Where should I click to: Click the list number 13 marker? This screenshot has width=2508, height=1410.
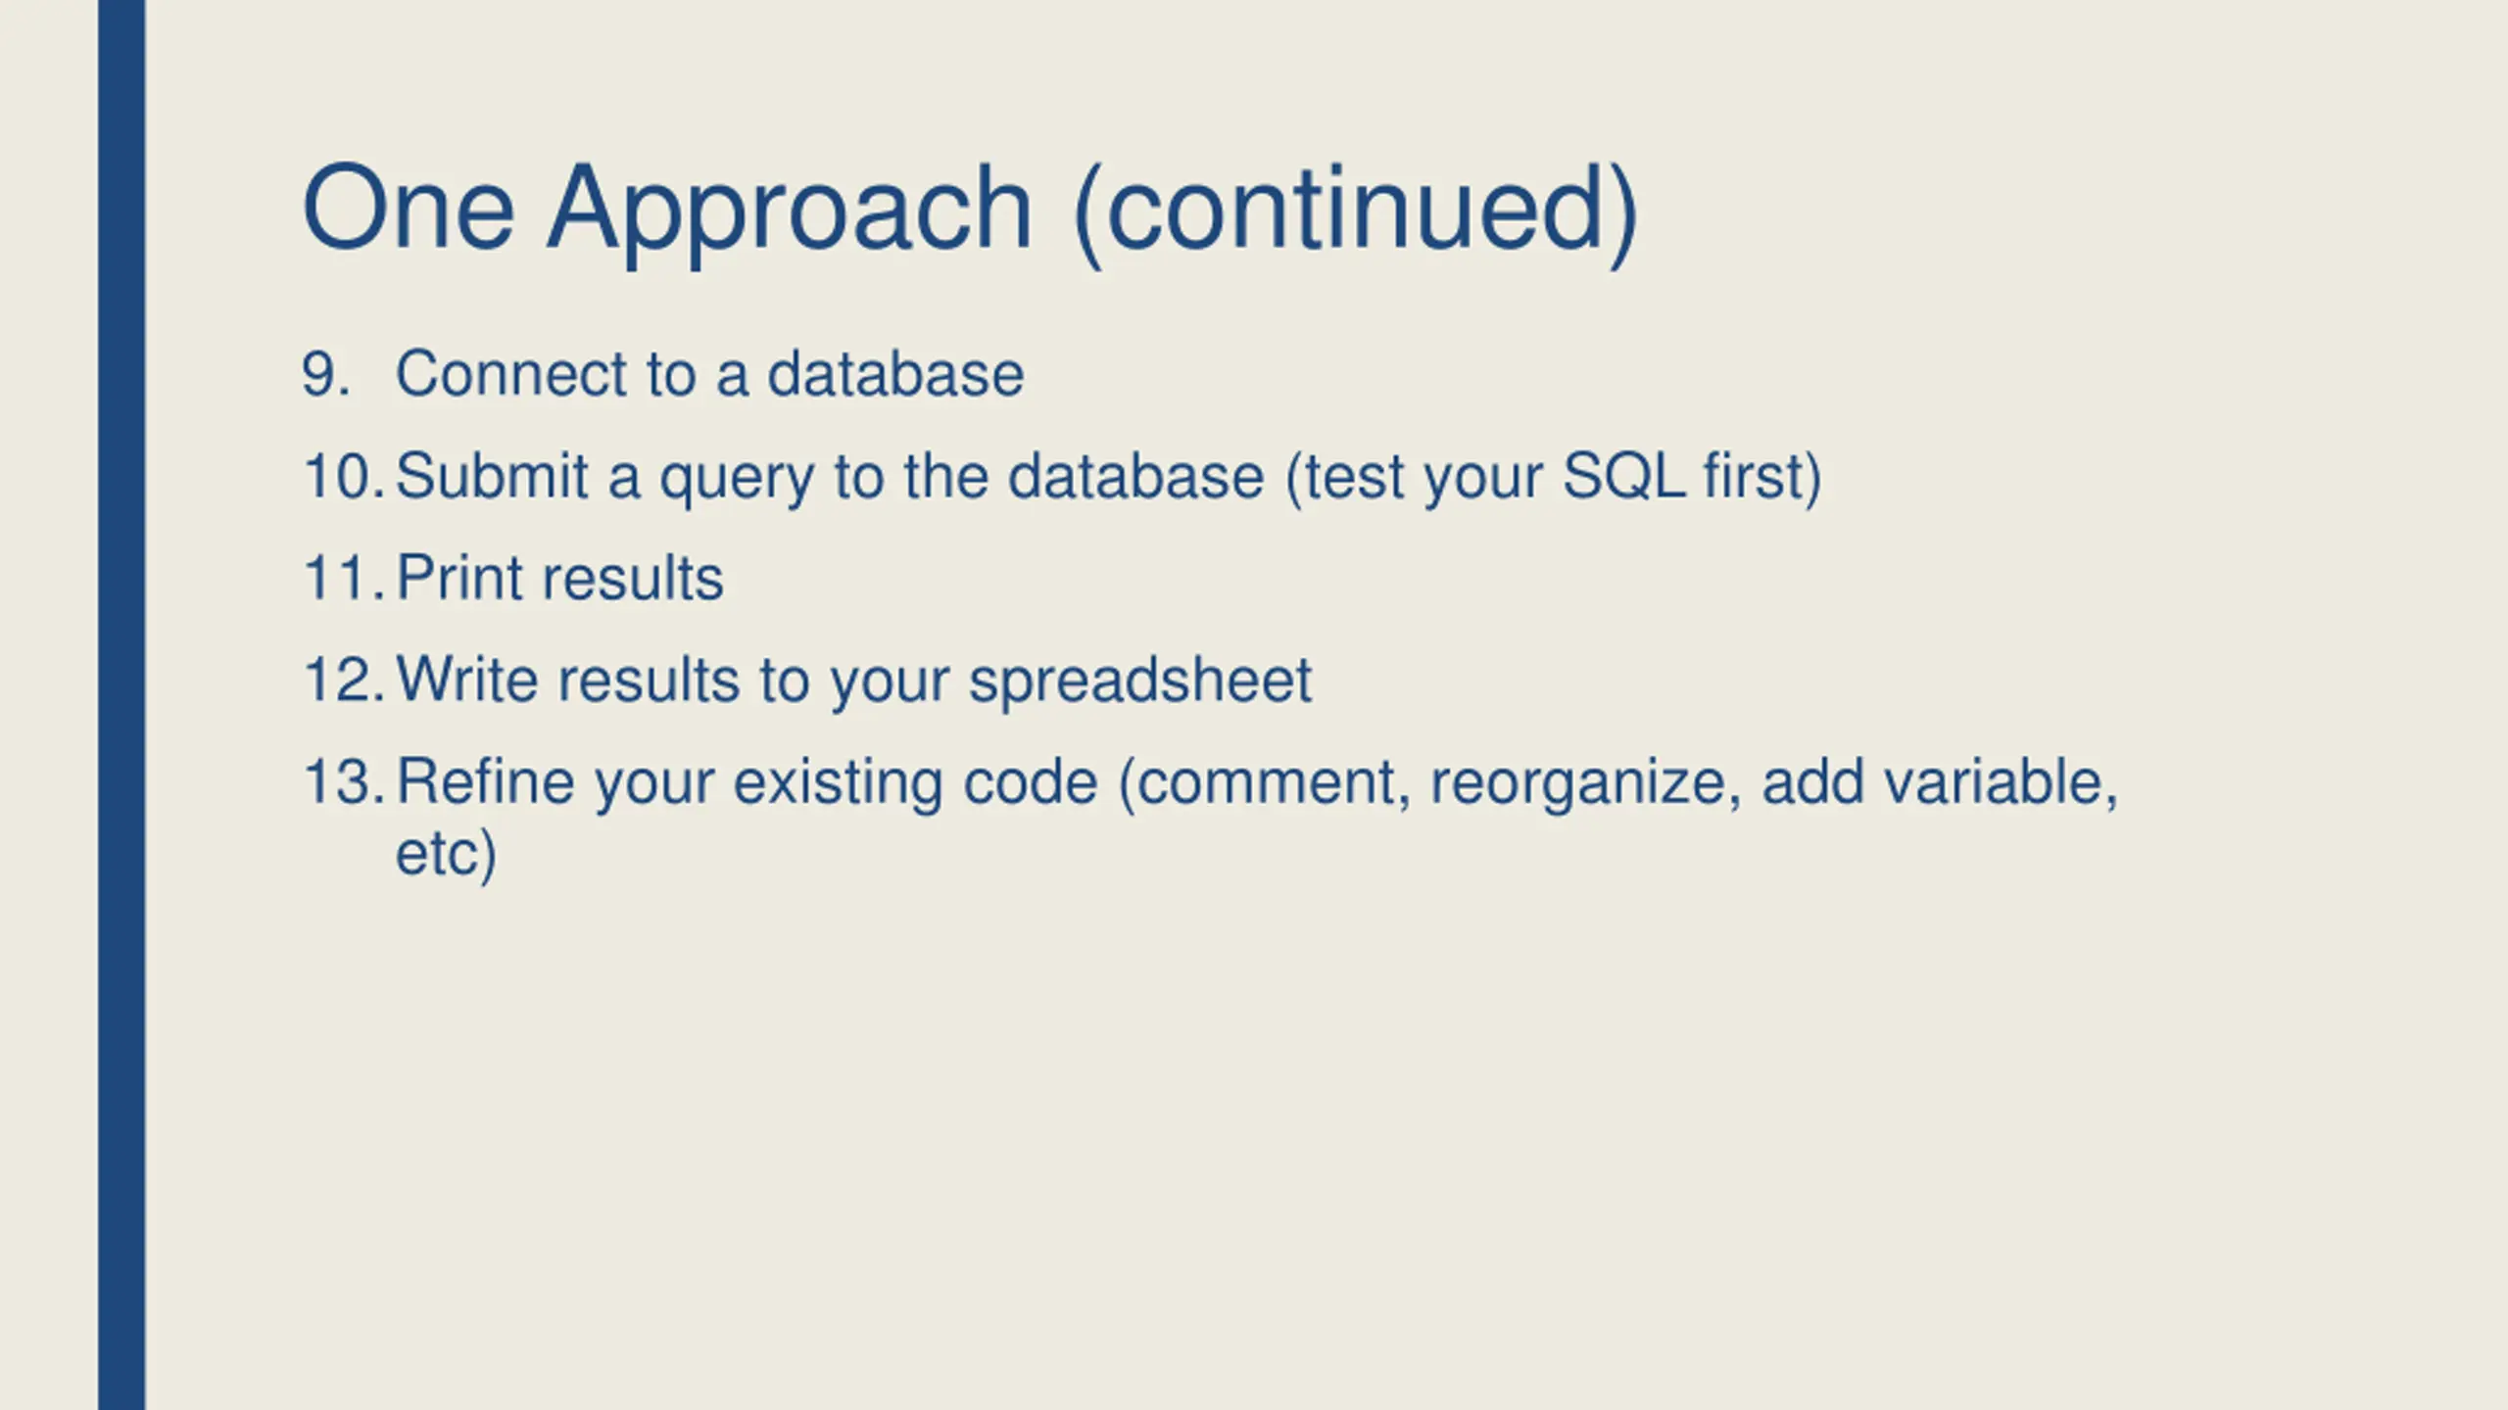coord(344,782)
